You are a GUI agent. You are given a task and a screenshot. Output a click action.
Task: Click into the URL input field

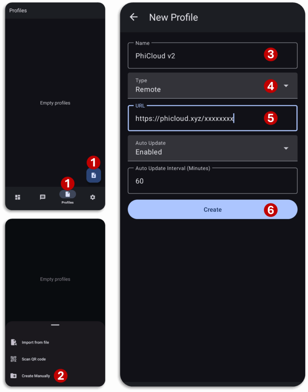point(212,118)
